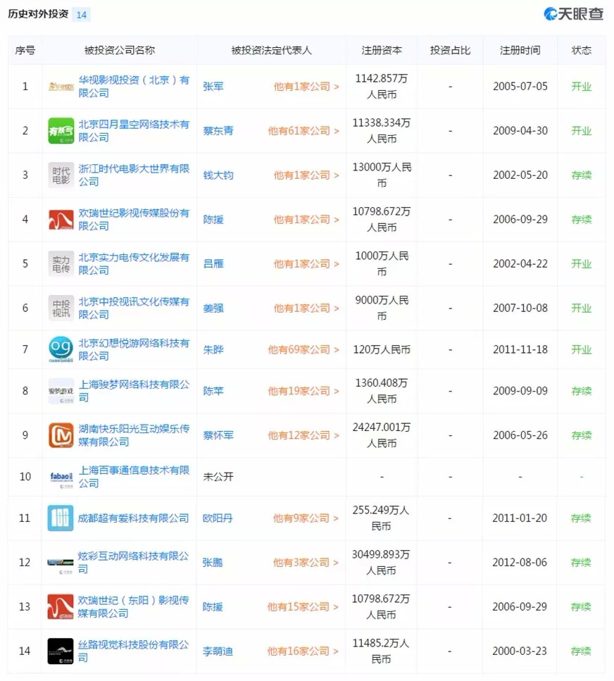Click the 丝路视觉科技 black logo
The width and height of the screenshot is (614, 681).
pos(61,651)
